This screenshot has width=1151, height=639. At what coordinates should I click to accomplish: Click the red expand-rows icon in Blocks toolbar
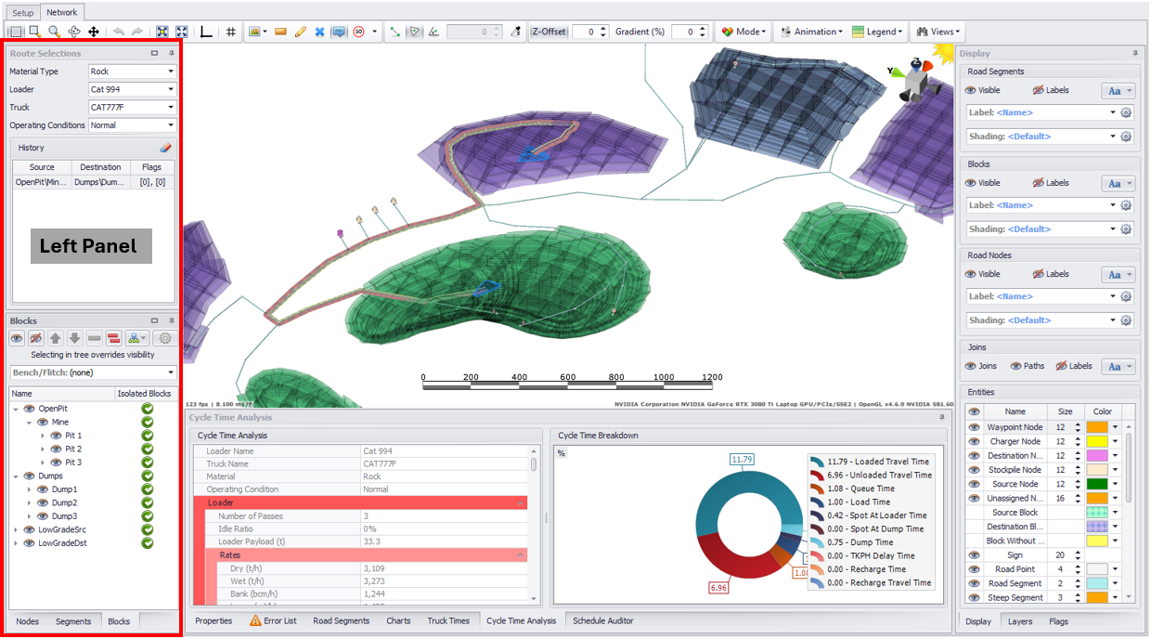113,338
